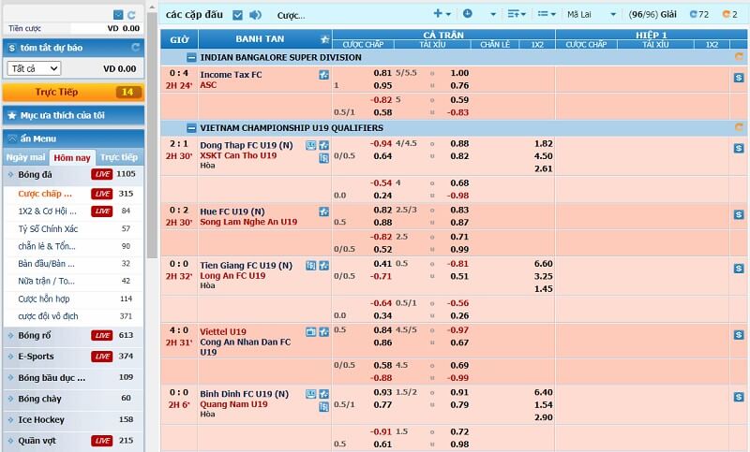
Task: Open statistics icon for Tien Giang FC U19
Action: click(x=311, y=266)
